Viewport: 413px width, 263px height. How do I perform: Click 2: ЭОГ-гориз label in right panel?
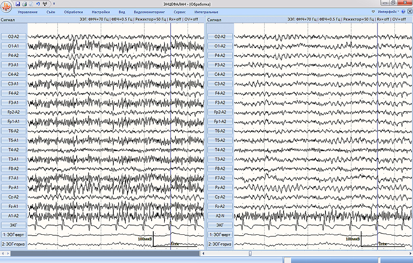coord(220,244)
